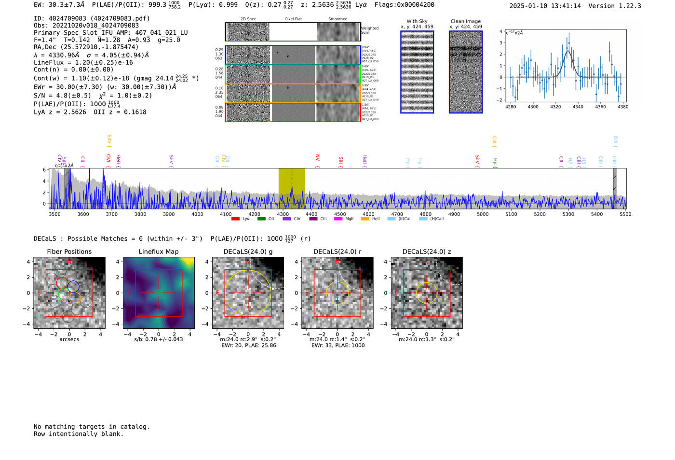Click the 's/b: 0.78 +/- 0.043' caption
675x460 pixels.
coord(159,339)
